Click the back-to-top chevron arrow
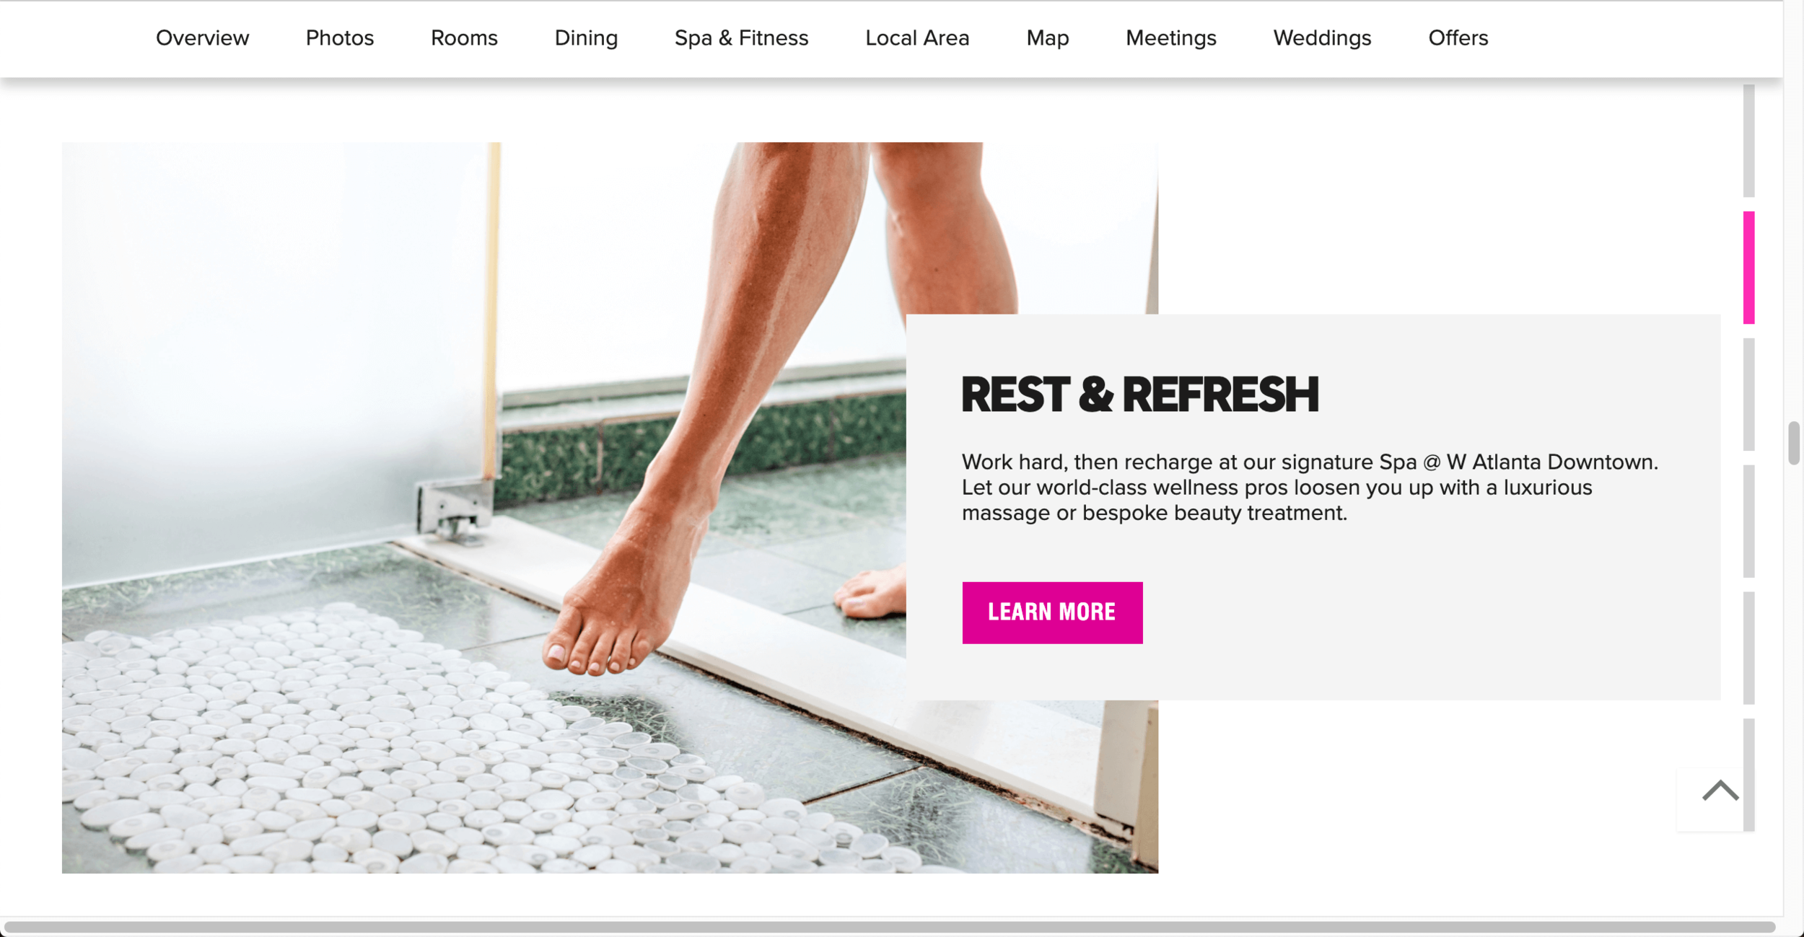The height and width of the screenshot is (937, 1804). pyautogui.click(x=1720, y=791)
